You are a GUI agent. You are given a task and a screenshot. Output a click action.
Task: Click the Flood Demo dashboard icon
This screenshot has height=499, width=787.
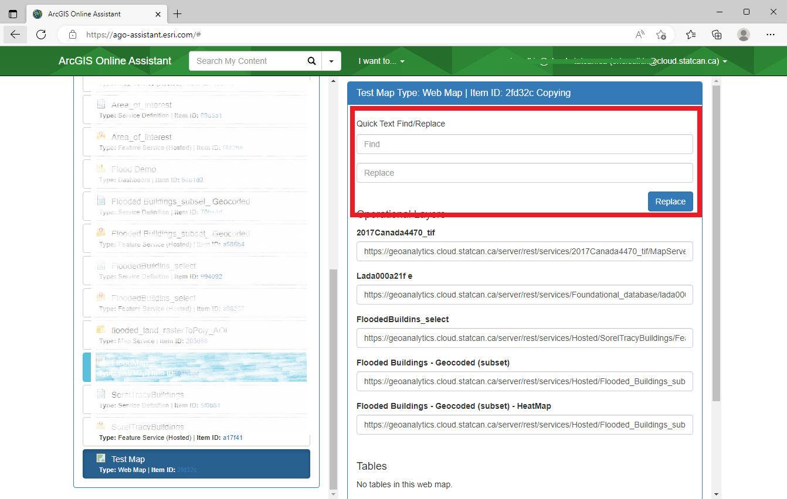[x=101, y=169]
